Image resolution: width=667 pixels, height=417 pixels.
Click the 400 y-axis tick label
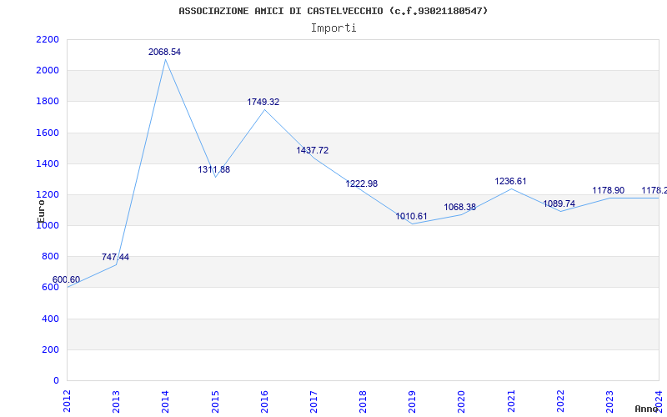coord(51,319)
